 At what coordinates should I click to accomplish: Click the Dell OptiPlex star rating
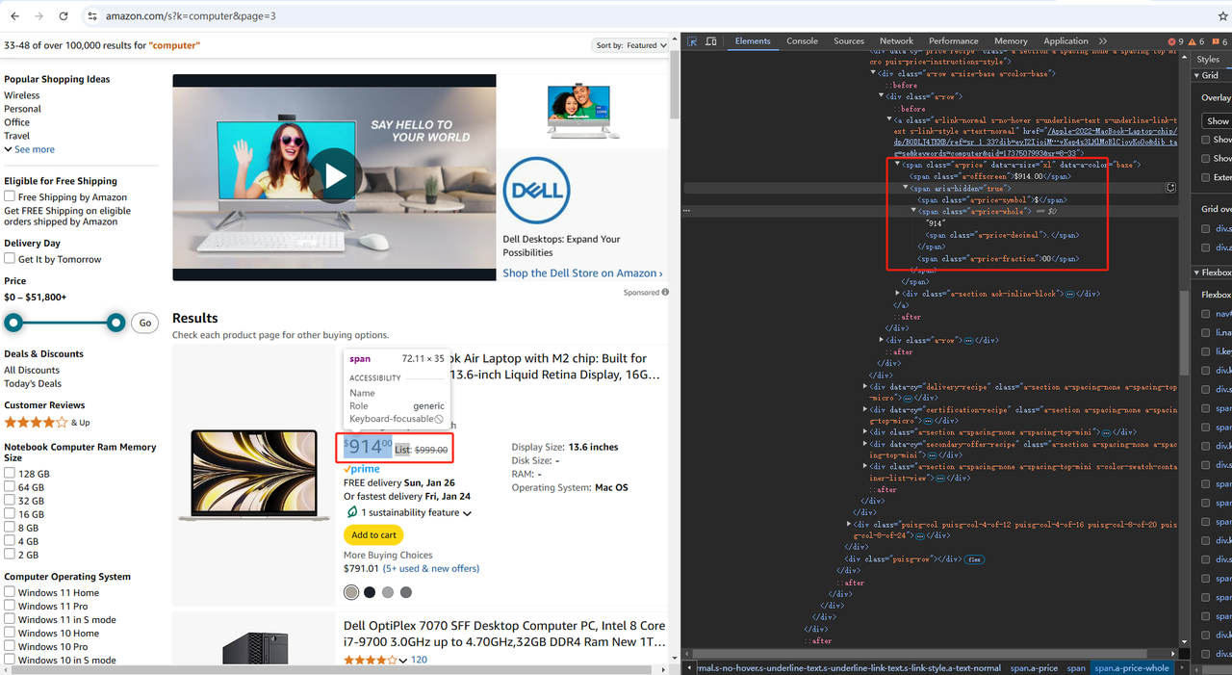(371, 660)
